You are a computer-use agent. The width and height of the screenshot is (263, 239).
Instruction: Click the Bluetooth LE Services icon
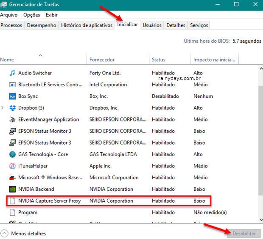pyautogui.click(x=12, y=85)
